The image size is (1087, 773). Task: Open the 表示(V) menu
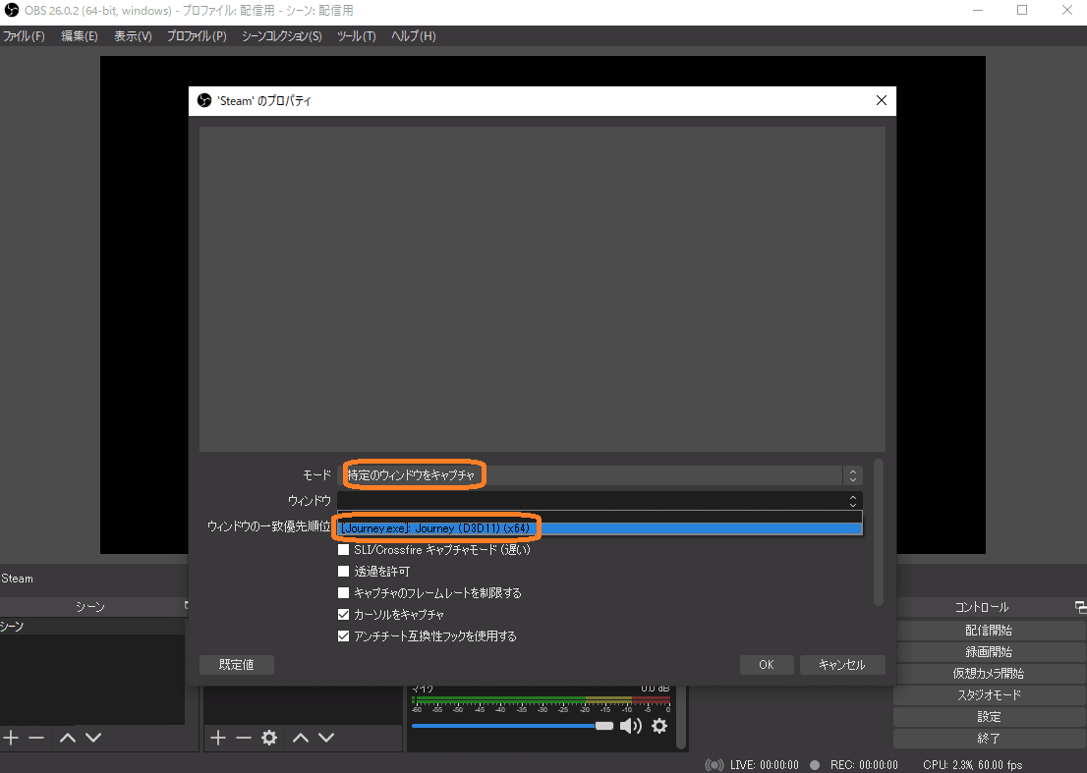tap(133, 36)
